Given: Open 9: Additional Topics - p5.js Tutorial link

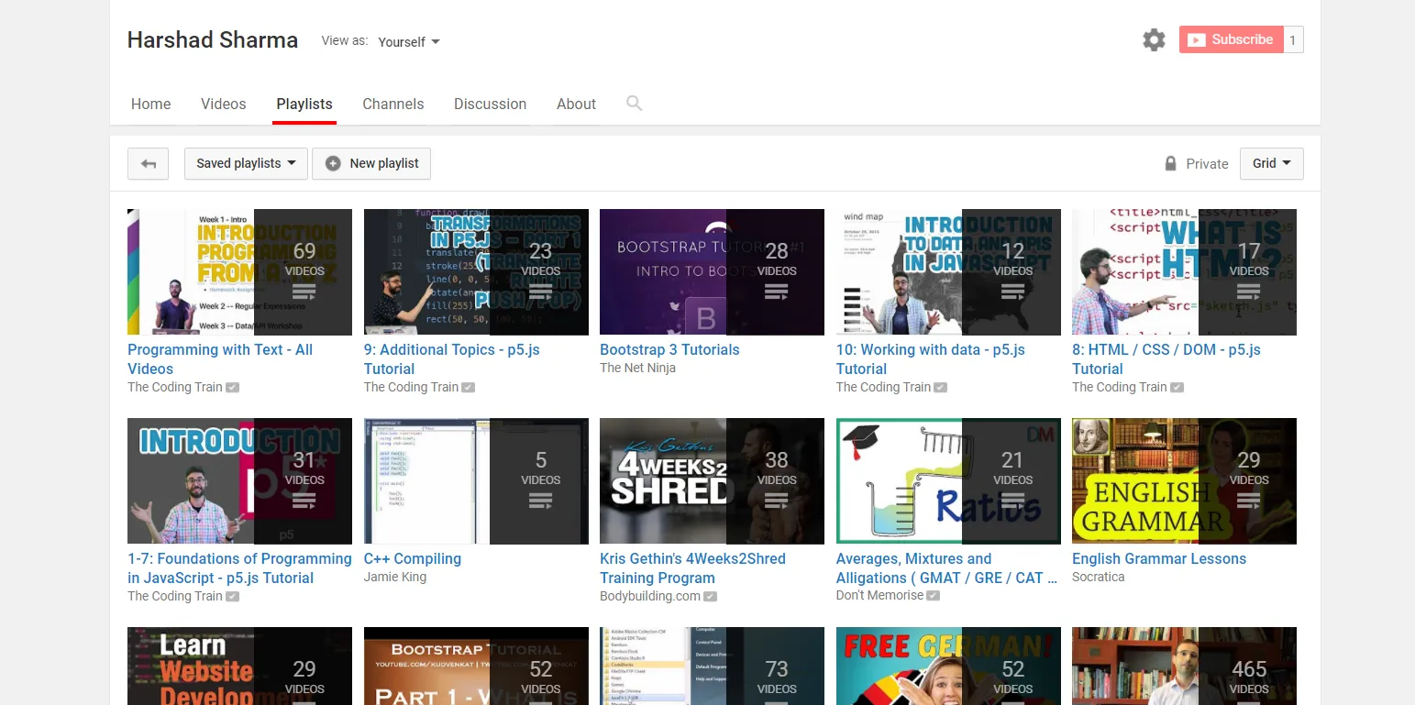Looking at the screenshot, I should (x=453, y=358).
